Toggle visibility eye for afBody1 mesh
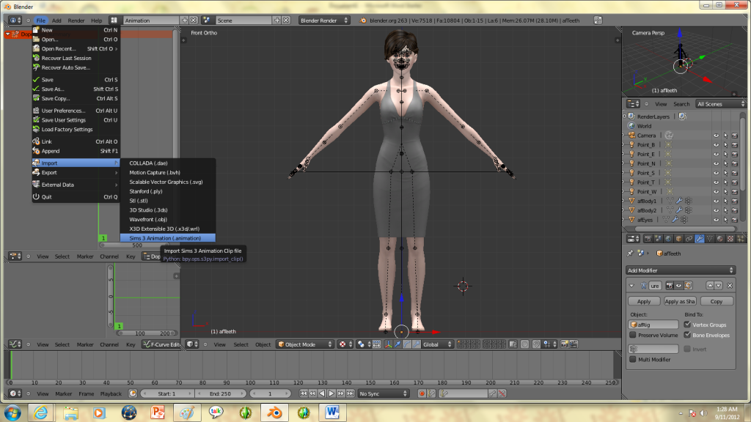Screen dimensions: 751x422 [716, 201]
